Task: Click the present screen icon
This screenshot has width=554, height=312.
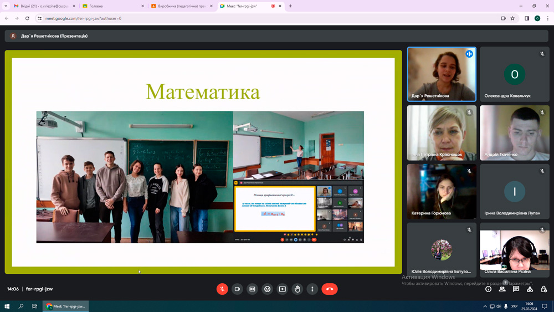Action: (x=283, y=289)
